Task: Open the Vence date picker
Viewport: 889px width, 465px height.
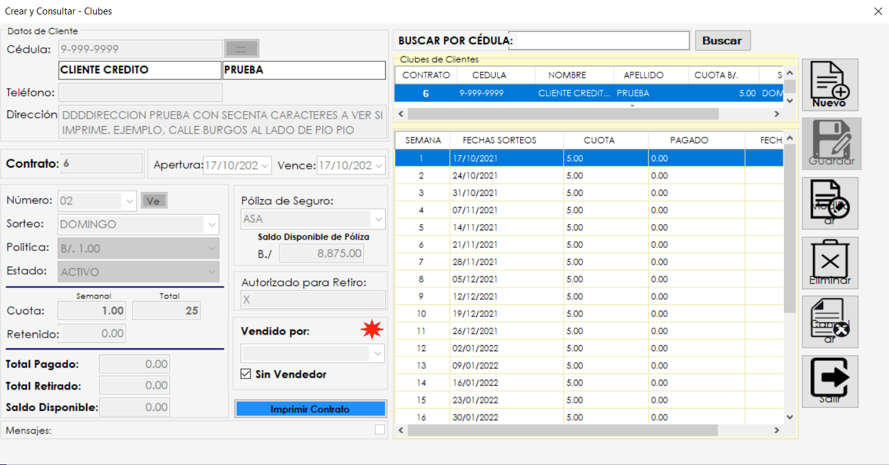Action: tap(379, 166)
